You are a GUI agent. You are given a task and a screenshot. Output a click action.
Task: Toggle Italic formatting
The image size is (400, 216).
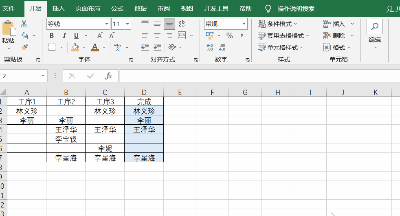[x=64, y=35]
